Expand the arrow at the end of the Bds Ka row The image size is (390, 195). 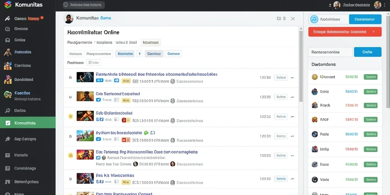click(292, 179)
